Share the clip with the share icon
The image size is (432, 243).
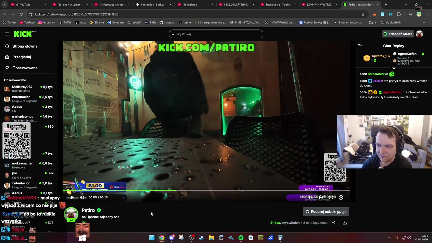pyautogui.click(x=334, y=223)
